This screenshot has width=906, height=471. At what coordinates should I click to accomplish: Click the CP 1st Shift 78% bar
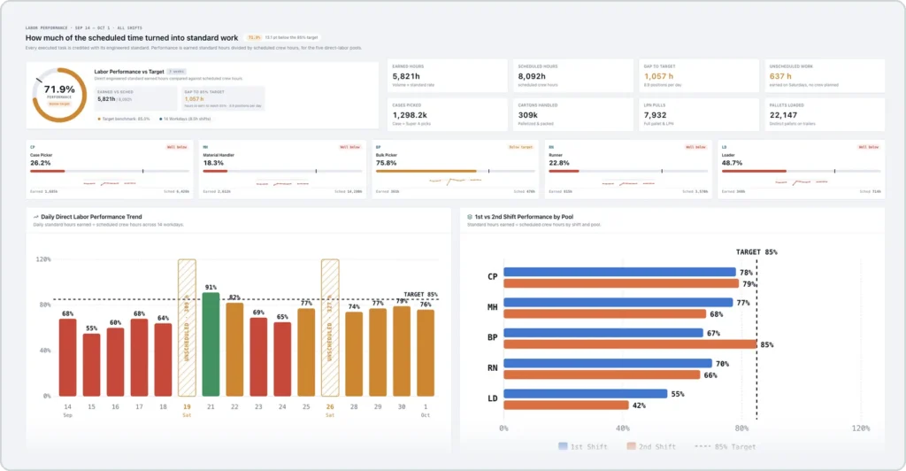619,272
